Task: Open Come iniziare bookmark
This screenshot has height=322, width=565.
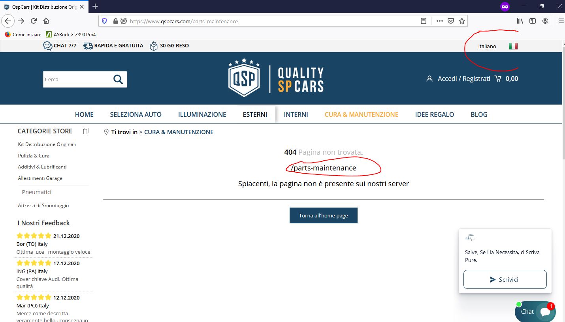Action: click(x=23, y=34)
